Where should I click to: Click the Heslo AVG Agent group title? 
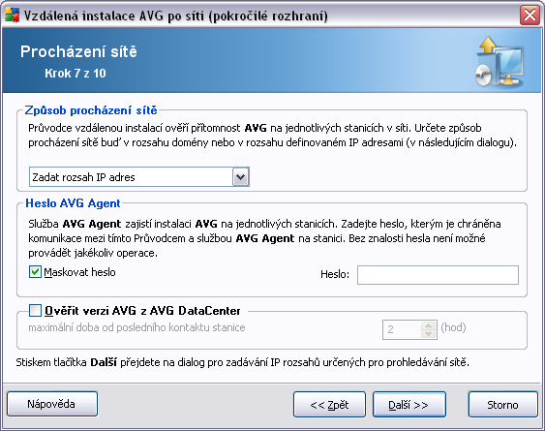(x=73, y=203)
